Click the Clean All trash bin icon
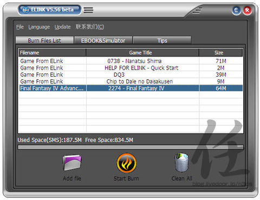The width and height of the screenshot is (260, 200). (181, 162)
